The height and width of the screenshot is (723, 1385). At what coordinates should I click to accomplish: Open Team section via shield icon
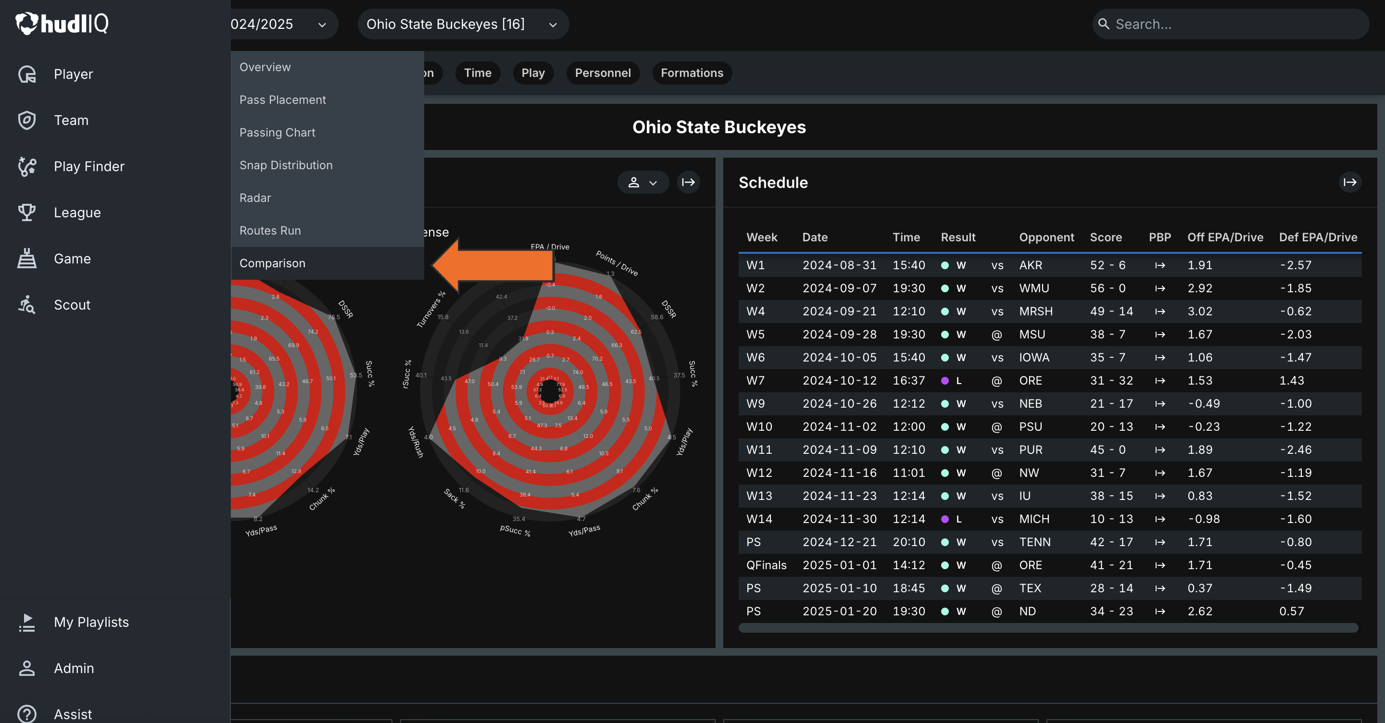point(27,120)
